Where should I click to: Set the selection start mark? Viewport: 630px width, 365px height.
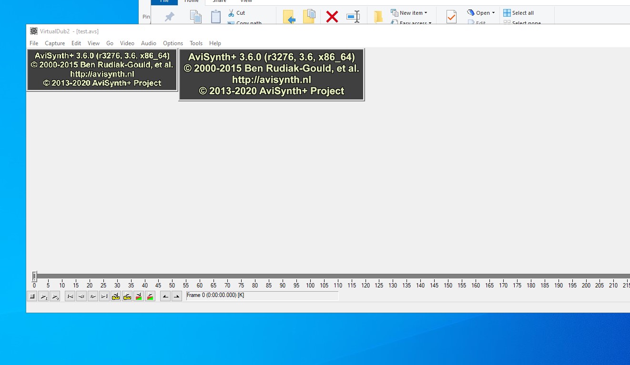pyautogui.click(x=165, y=296)
